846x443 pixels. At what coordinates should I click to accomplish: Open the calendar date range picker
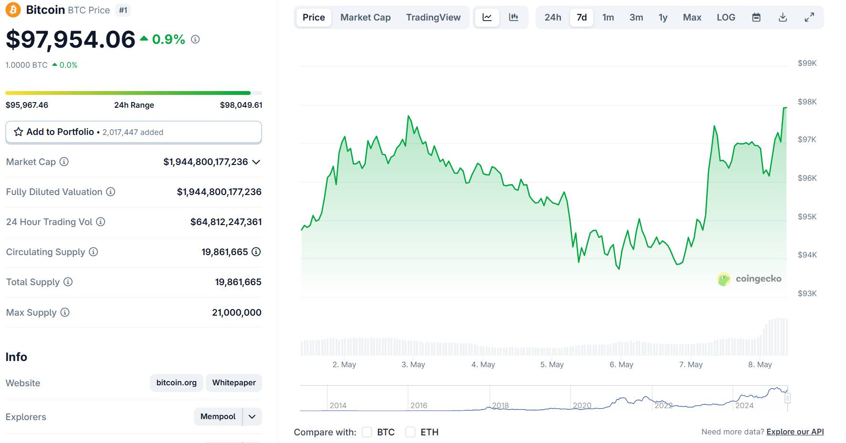pyautogui.click(x=756, y=17)
